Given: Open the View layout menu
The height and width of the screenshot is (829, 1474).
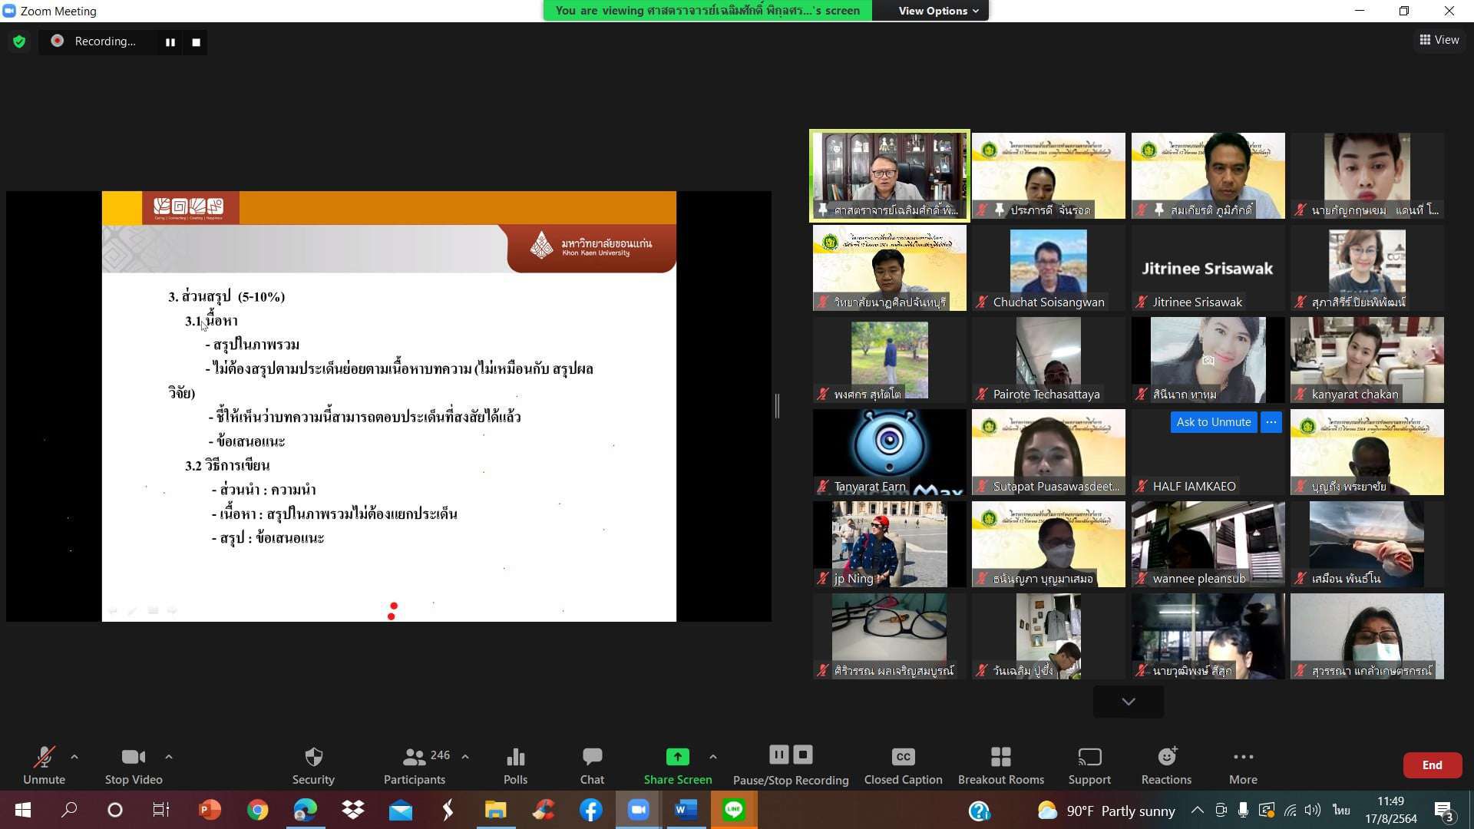Looking at the screenshot, I should click(x=1439, y=40).
